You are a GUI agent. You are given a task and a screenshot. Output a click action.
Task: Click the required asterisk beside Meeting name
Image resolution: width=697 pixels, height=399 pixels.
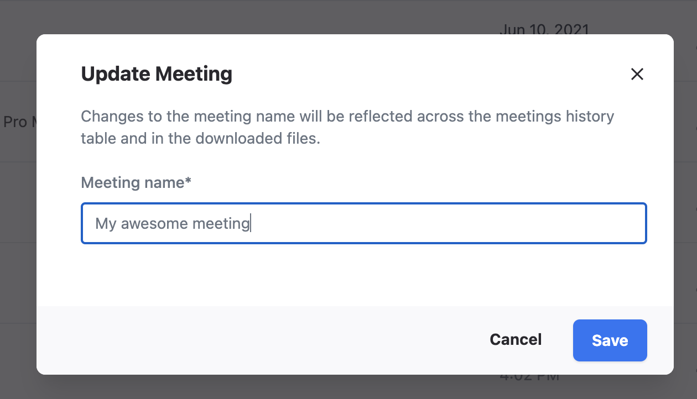[188, 181]
